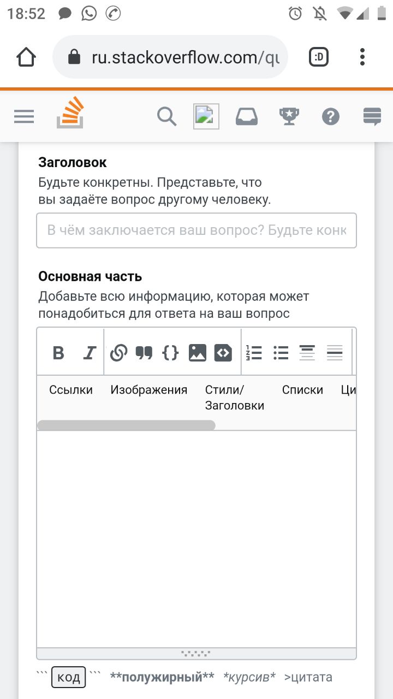Viewport: 393px width, 699px height.
Task: Open the Stack Exchange sites chat icon
Action: point(372,116)
